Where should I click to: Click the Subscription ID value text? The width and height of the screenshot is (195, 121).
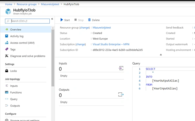[x=118, y=50]
